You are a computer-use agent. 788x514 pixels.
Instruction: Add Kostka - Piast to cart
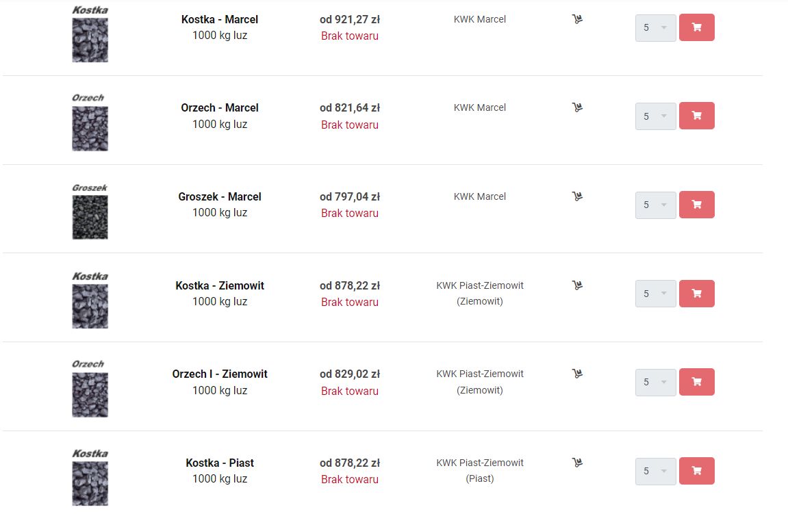[696, 471]
